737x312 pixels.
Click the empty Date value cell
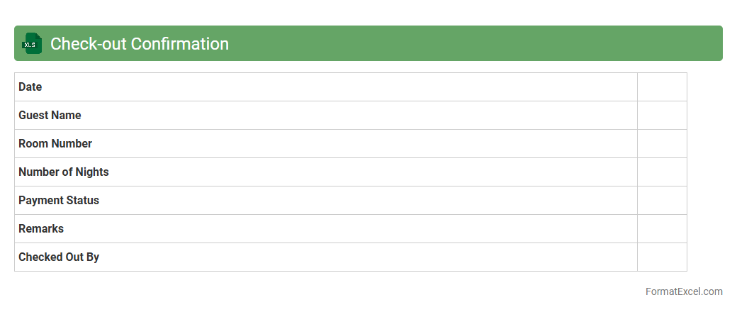pos(662,87)
